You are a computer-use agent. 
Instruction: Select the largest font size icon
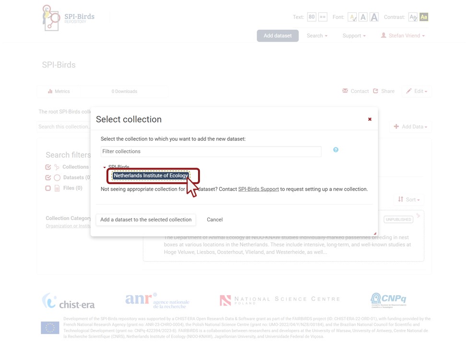pyautogui.click(x=374, y=17)
